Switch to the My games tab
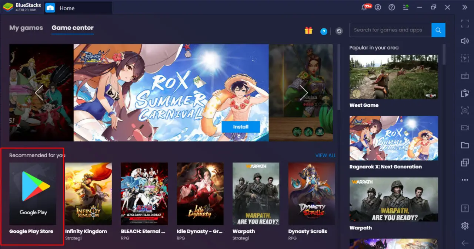This screenshot has height=249, width=474. coord(26,28)
